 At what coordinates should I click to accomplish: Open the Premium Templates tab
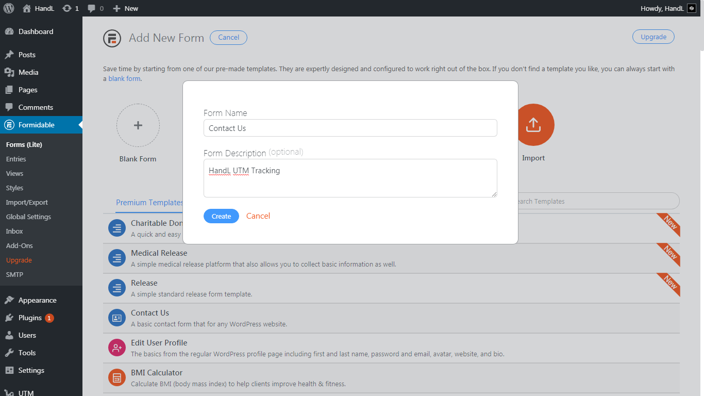(149, 203)
